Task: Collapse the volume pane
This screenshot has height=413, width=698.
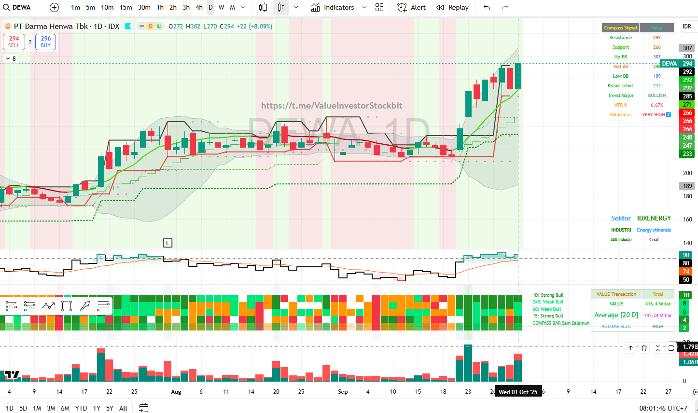Action: [657, 348]
